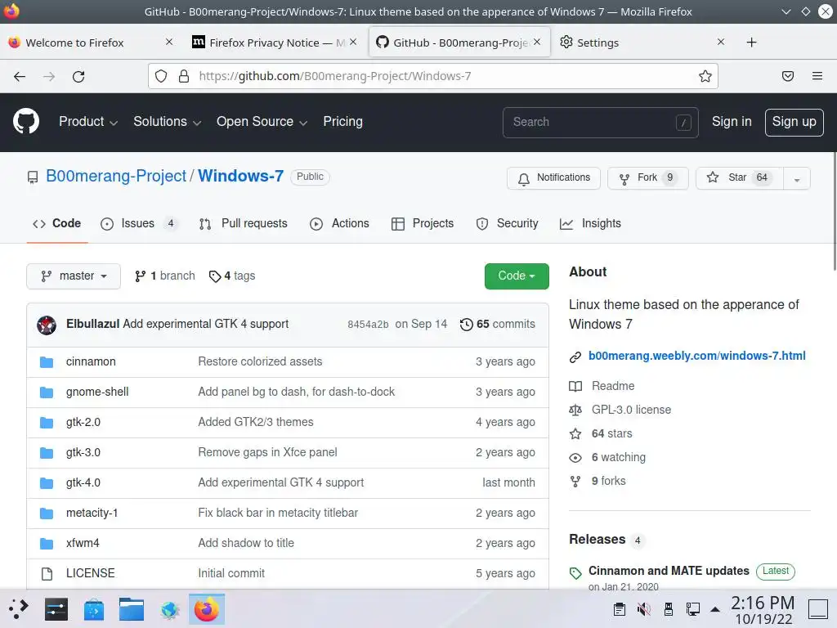This screenshot has height=628, width=837.
Task: Click the Sign up button
Action: pyautogui.click(x=794, y=123)
